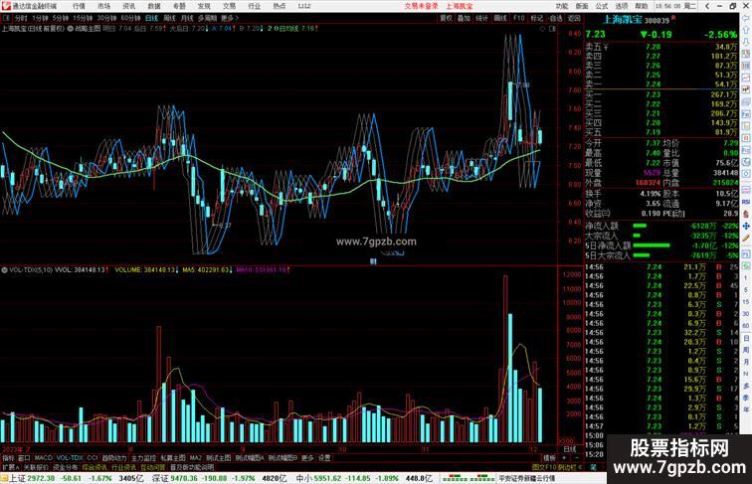Click the back chevron in title bar
This screenshot has width=752, height=484.
pyautogui.click(x=707, y=6)
